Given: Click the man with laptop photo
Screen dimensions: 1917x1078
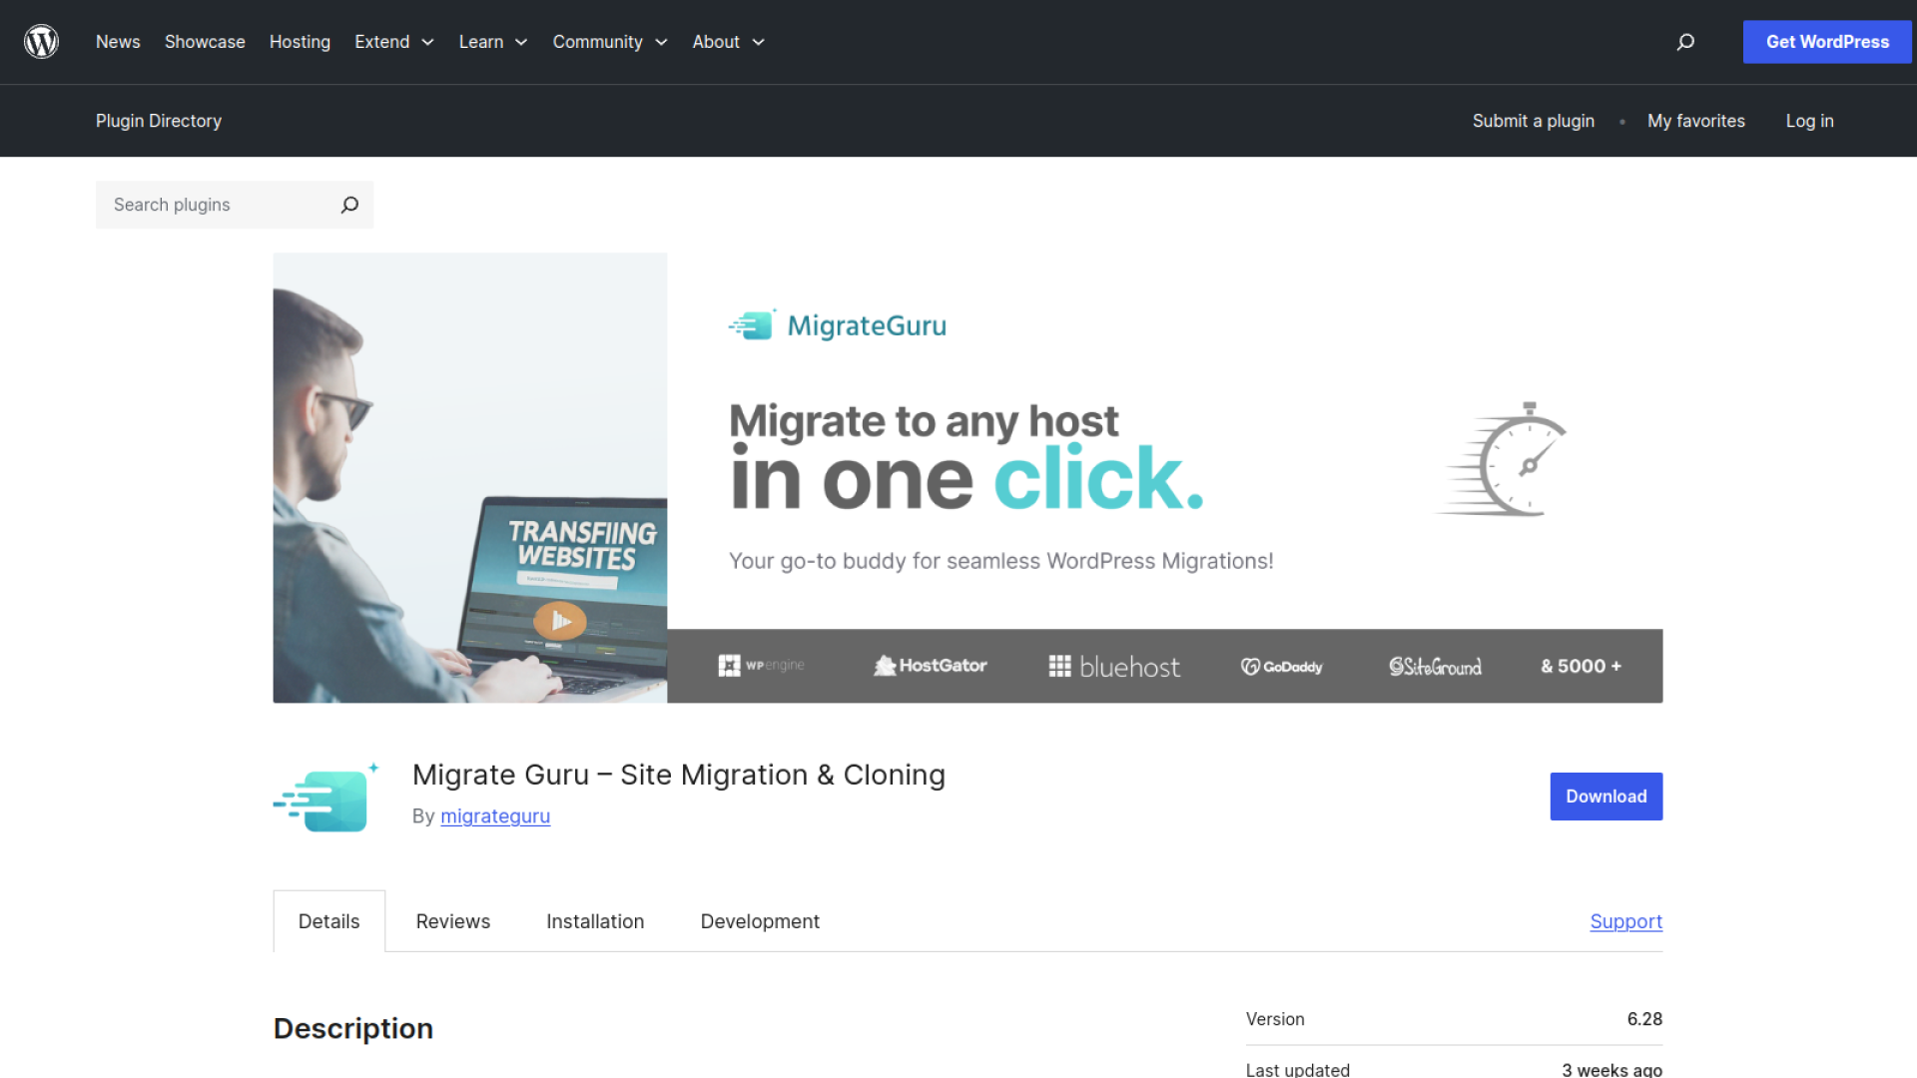Looking at the screenshot, I should [470, 477].
